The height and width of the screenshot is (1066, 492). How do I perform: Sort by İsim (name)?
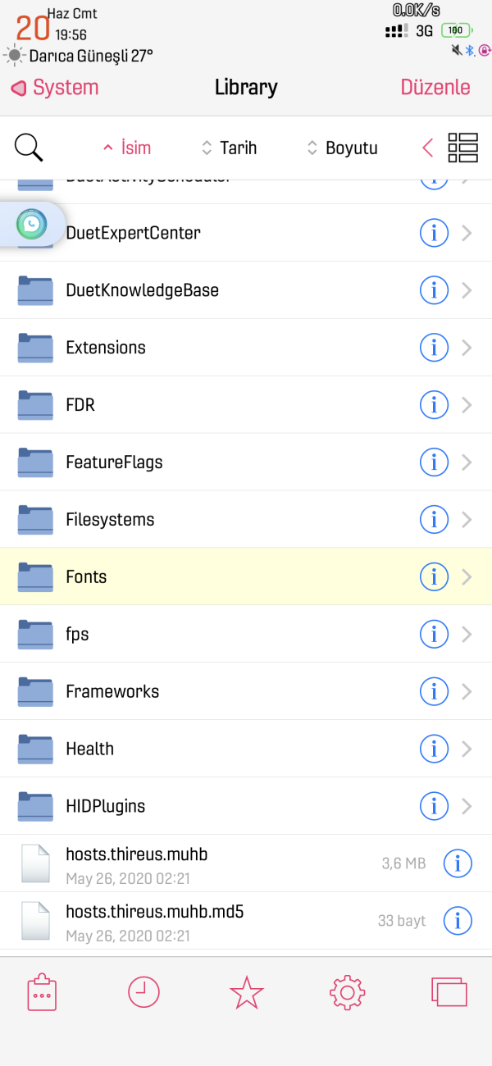pyautogui.click(x=127, y=148)
